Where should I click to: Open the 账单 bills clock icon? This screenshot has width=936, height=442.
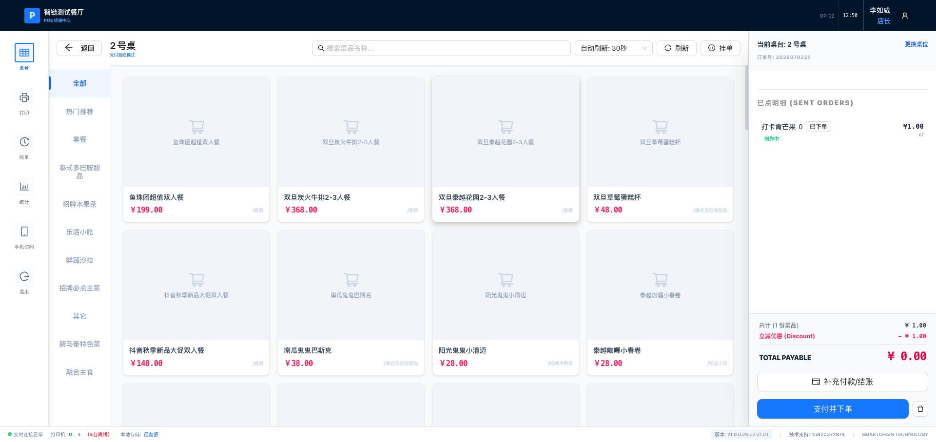pos(24,142)
